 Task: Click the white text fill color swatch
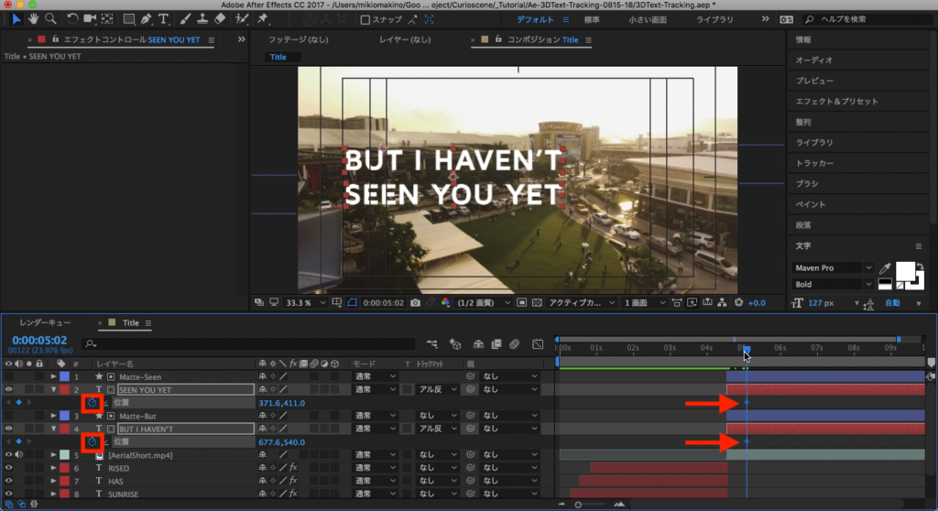(x=904, y=270)
